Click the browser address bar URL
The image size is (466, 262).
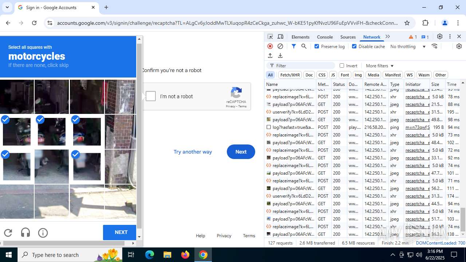227,23
